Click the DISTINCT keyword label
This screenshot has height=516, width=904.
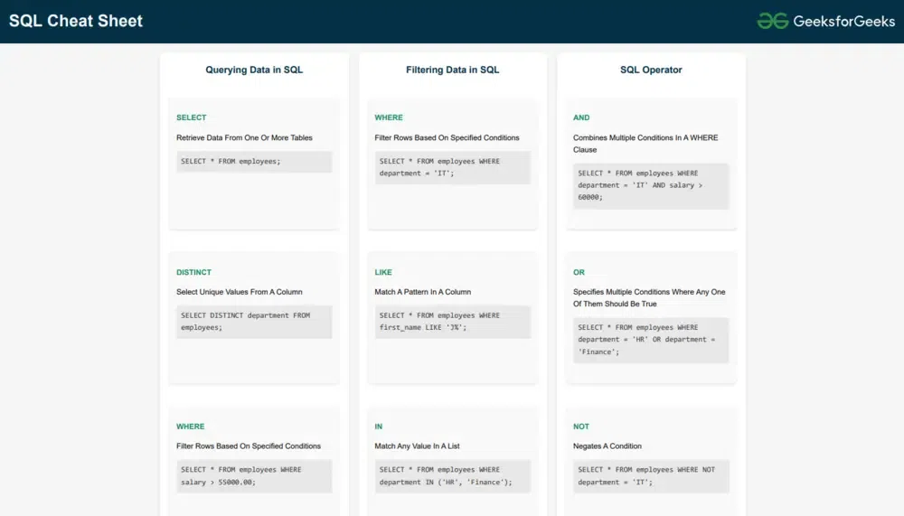[193, 272]
